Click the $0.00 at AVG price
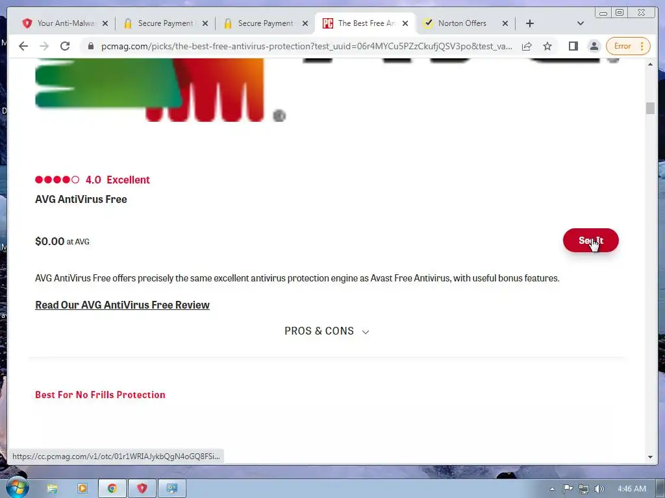665x498 pixels. [62, 241]
